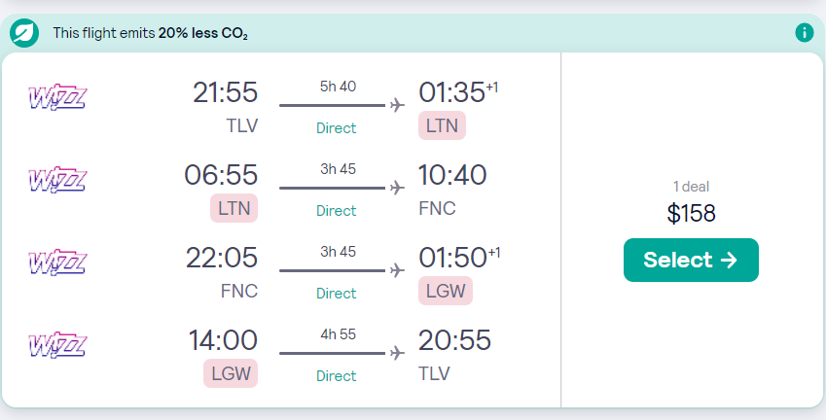Click the 20:55 arrival time at TLV

[454, 340]
